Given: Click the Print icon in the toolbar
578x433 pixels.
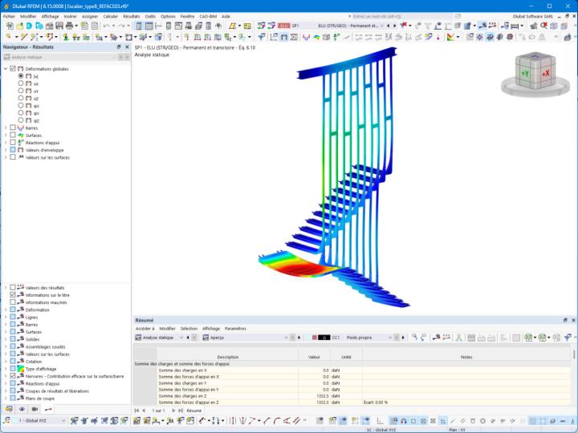Looking at the screenshot, I should point(69,26).
